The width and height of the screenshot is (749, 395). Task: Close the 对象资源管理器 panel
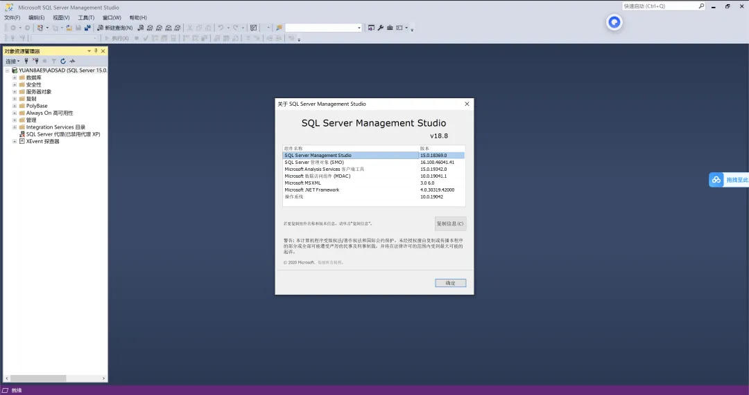point(103,51)
